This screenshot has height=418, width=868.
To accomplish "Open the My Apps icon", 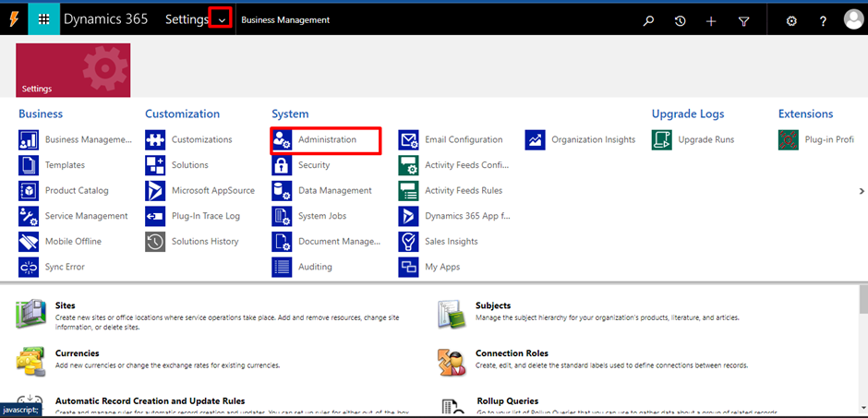I will pos(408,267).
